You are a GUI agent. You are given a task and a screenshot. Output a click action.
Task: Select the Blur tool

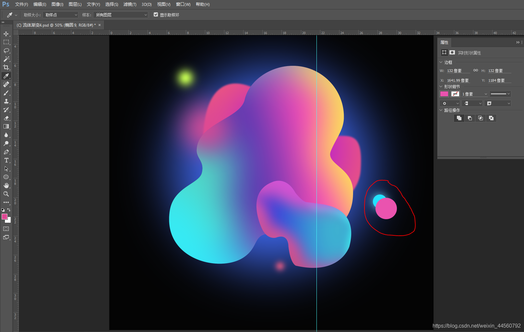[6, 135]
